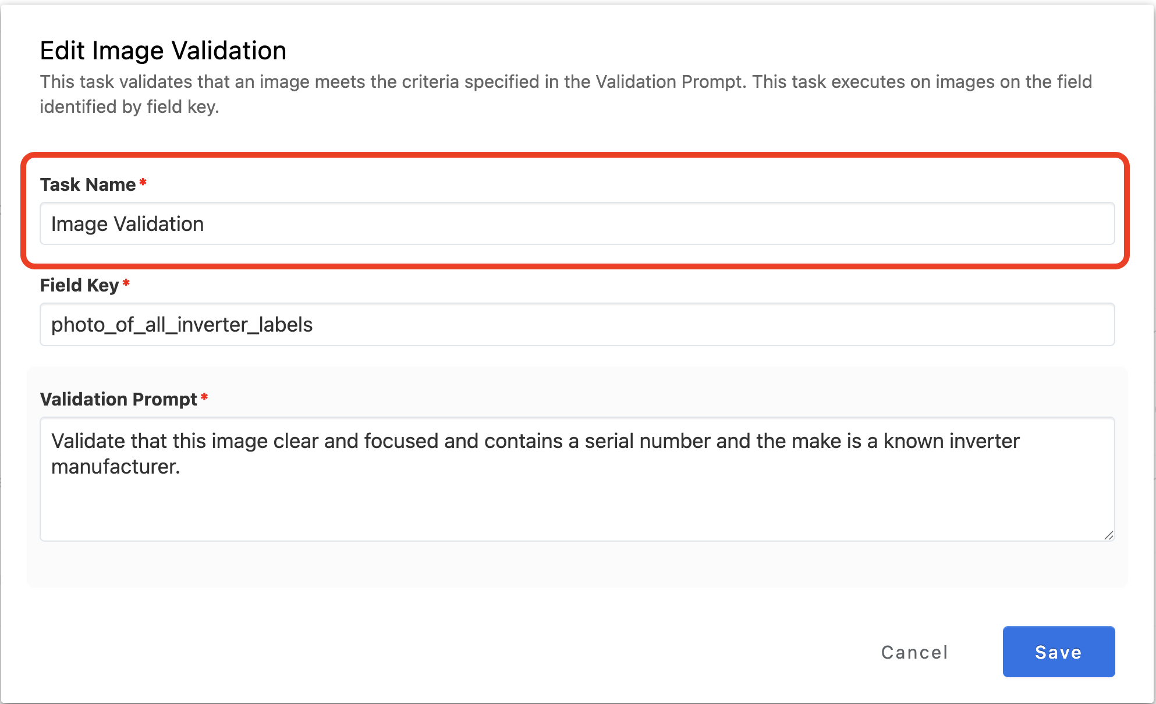The width and height of the screenshot is (1156, 704).
Task: Click the empty area below the prompt text
Action: point(576,509)
